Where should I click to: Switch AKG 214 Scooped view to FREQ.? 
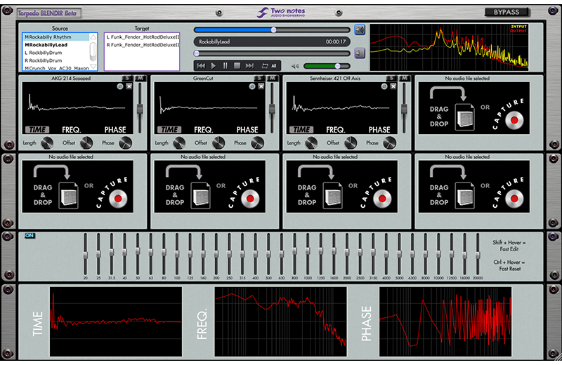(72, 130)
